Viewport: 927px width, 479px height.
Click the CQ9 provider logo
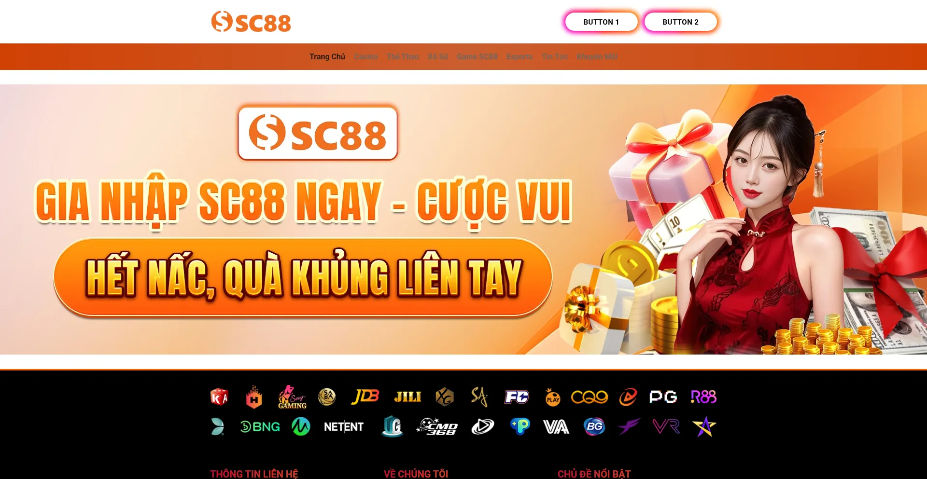coord(590,397)
